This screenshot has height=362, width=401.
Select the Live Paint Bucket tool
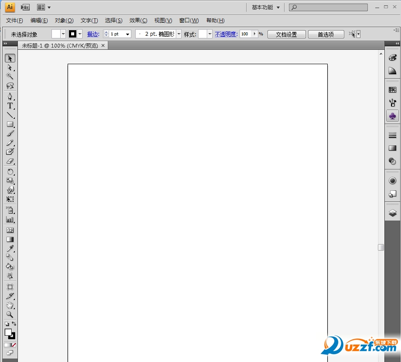[10, 266]
